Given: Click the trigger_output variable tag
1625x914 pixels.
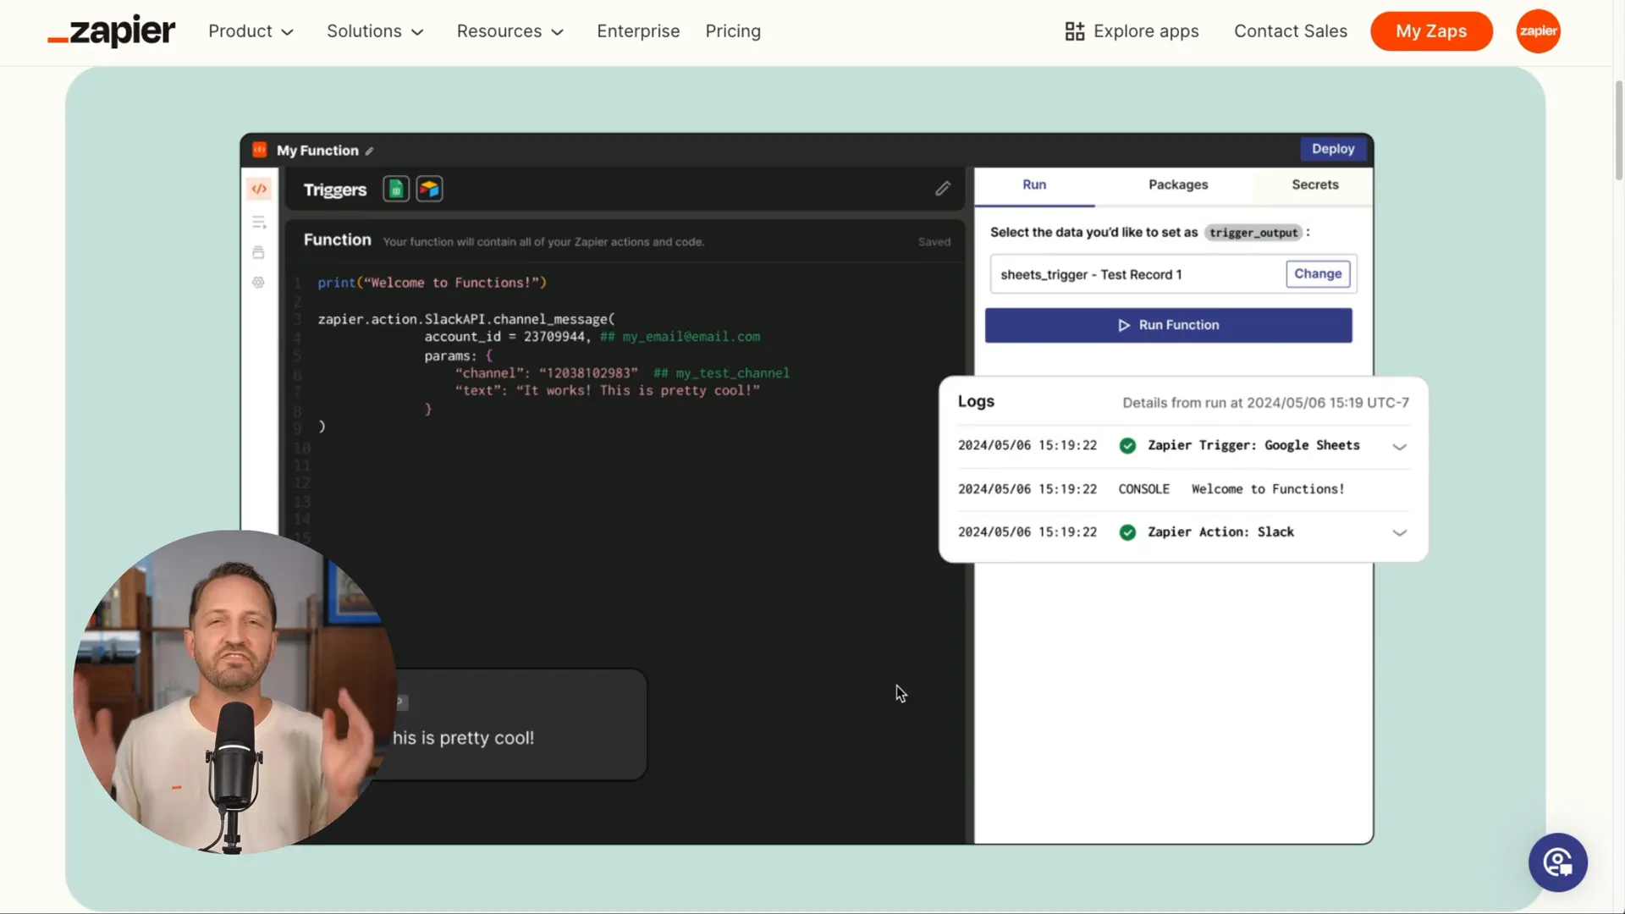Looking at the screenshot, I should (x=1253, y=233).
